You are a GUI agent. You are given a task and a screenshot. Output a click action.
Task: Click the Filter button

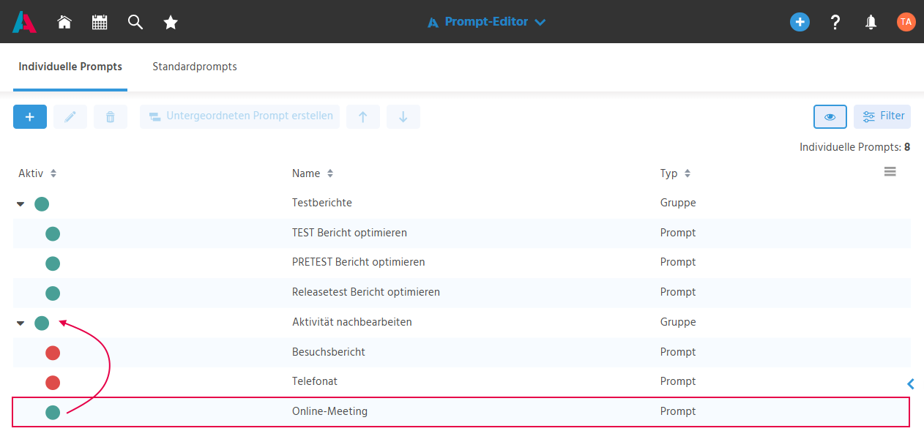pyautogui.click(x=882, y=116)
